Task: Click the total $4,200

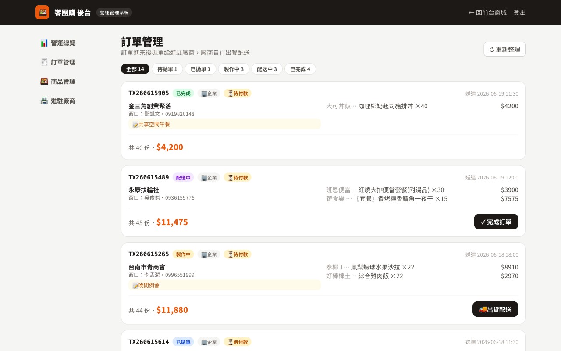Action: point(170,147)
